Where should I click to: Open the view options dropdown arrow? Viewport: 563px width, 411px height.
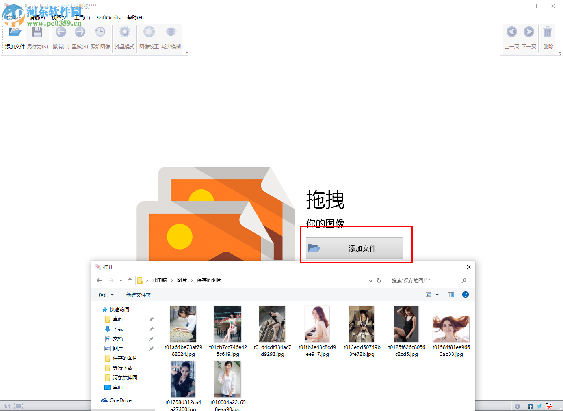pyautogui.click(x=437, y=295)
